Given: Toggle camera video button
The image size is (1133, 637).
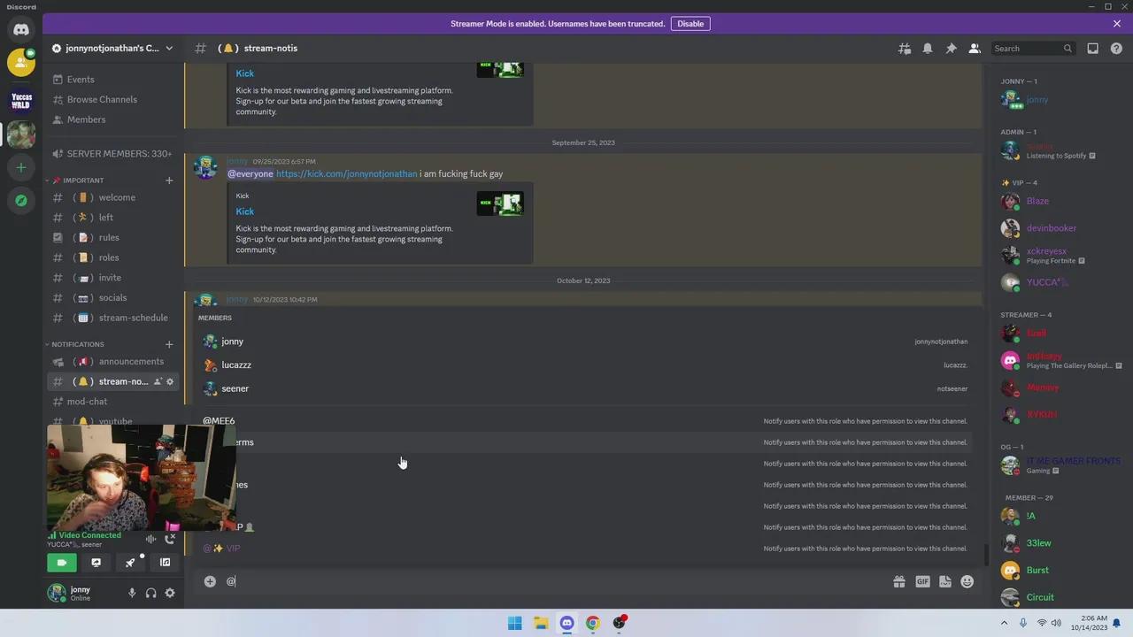Looking at the screenshot, I should click(62, 563).
